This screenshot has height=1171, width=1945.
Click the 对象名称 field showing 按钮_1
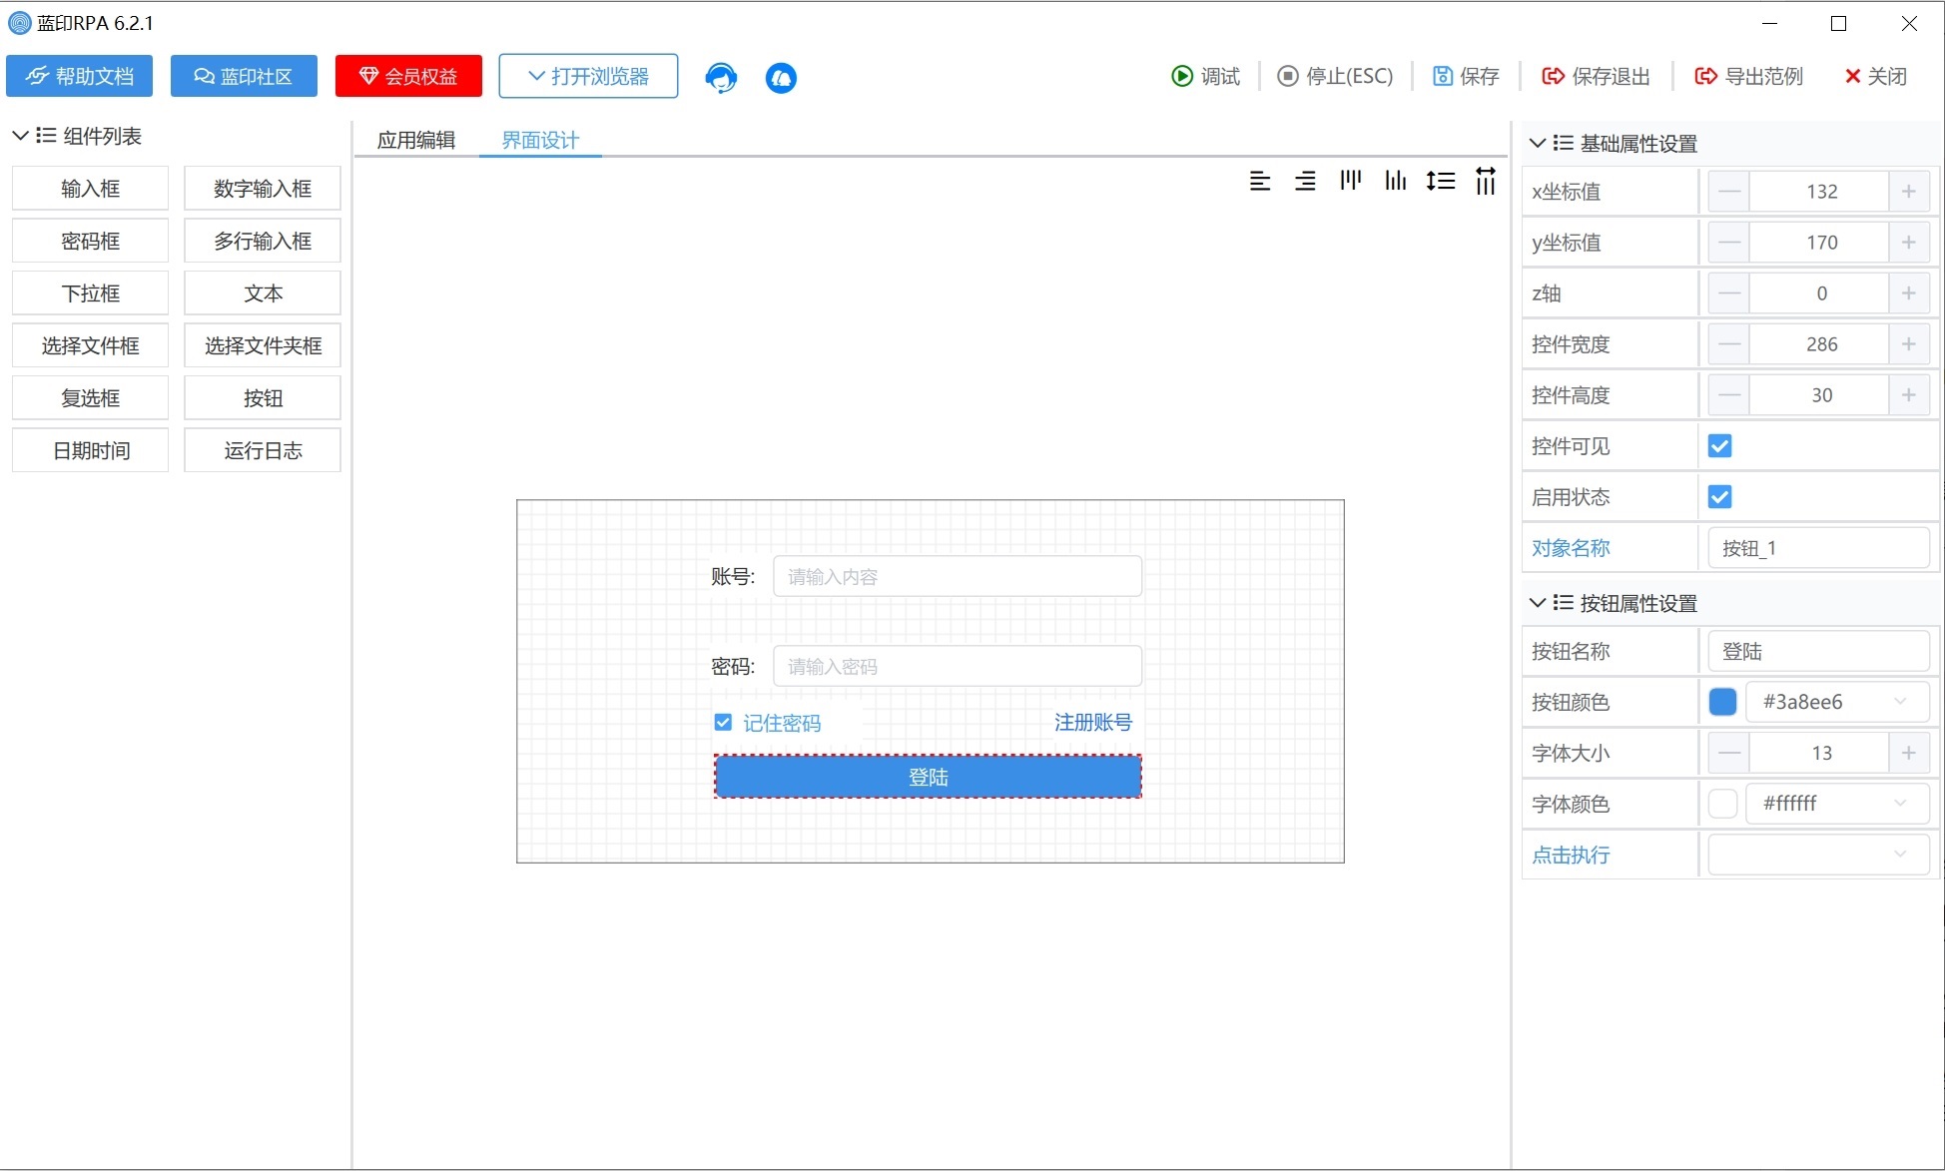point(1818,547)
